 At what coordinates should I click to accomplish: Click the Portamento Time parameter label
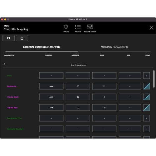coord(14,118)
